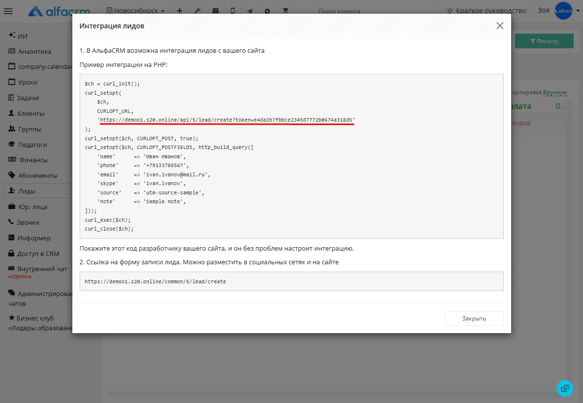Click the blue chat support bubble icon

pos(565,388)
